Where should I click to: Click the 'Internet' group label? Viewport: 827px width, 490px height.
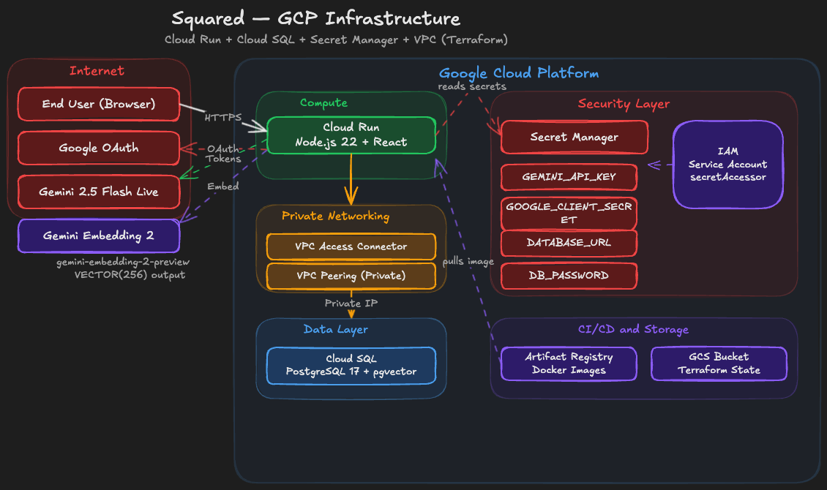coord(97,71)
